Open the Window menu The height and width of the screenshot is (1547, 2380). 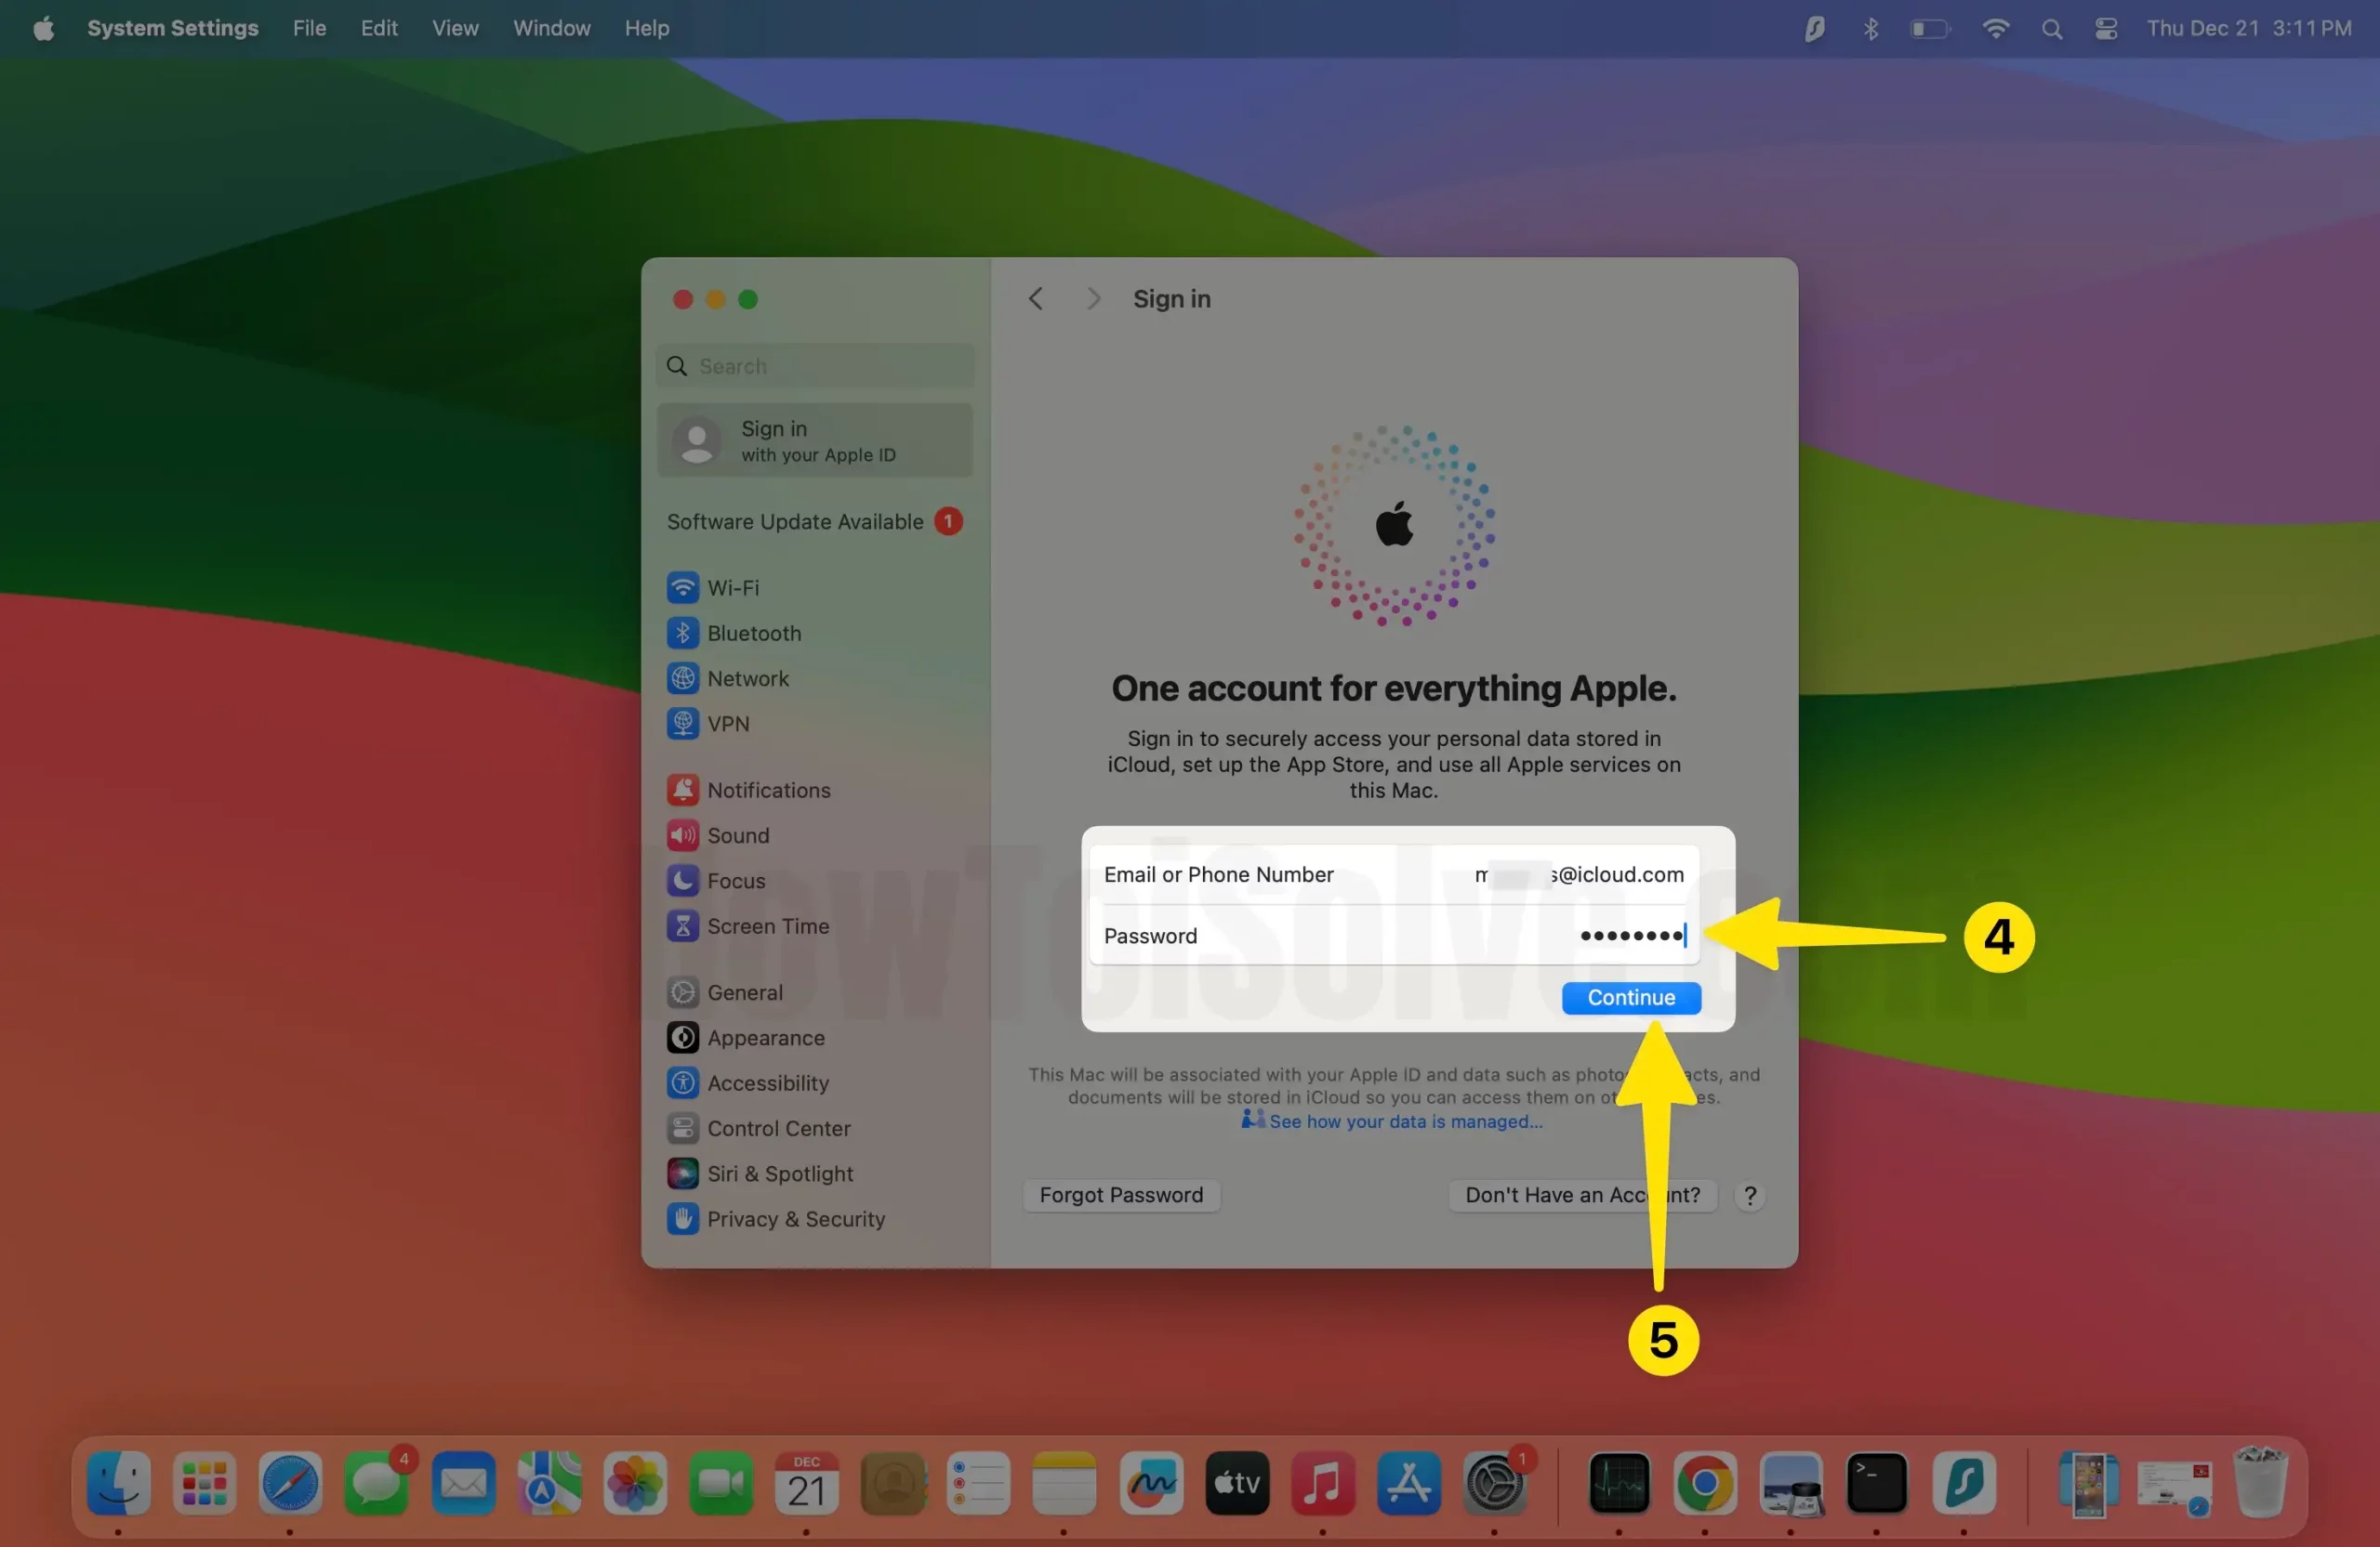[551, 28]
